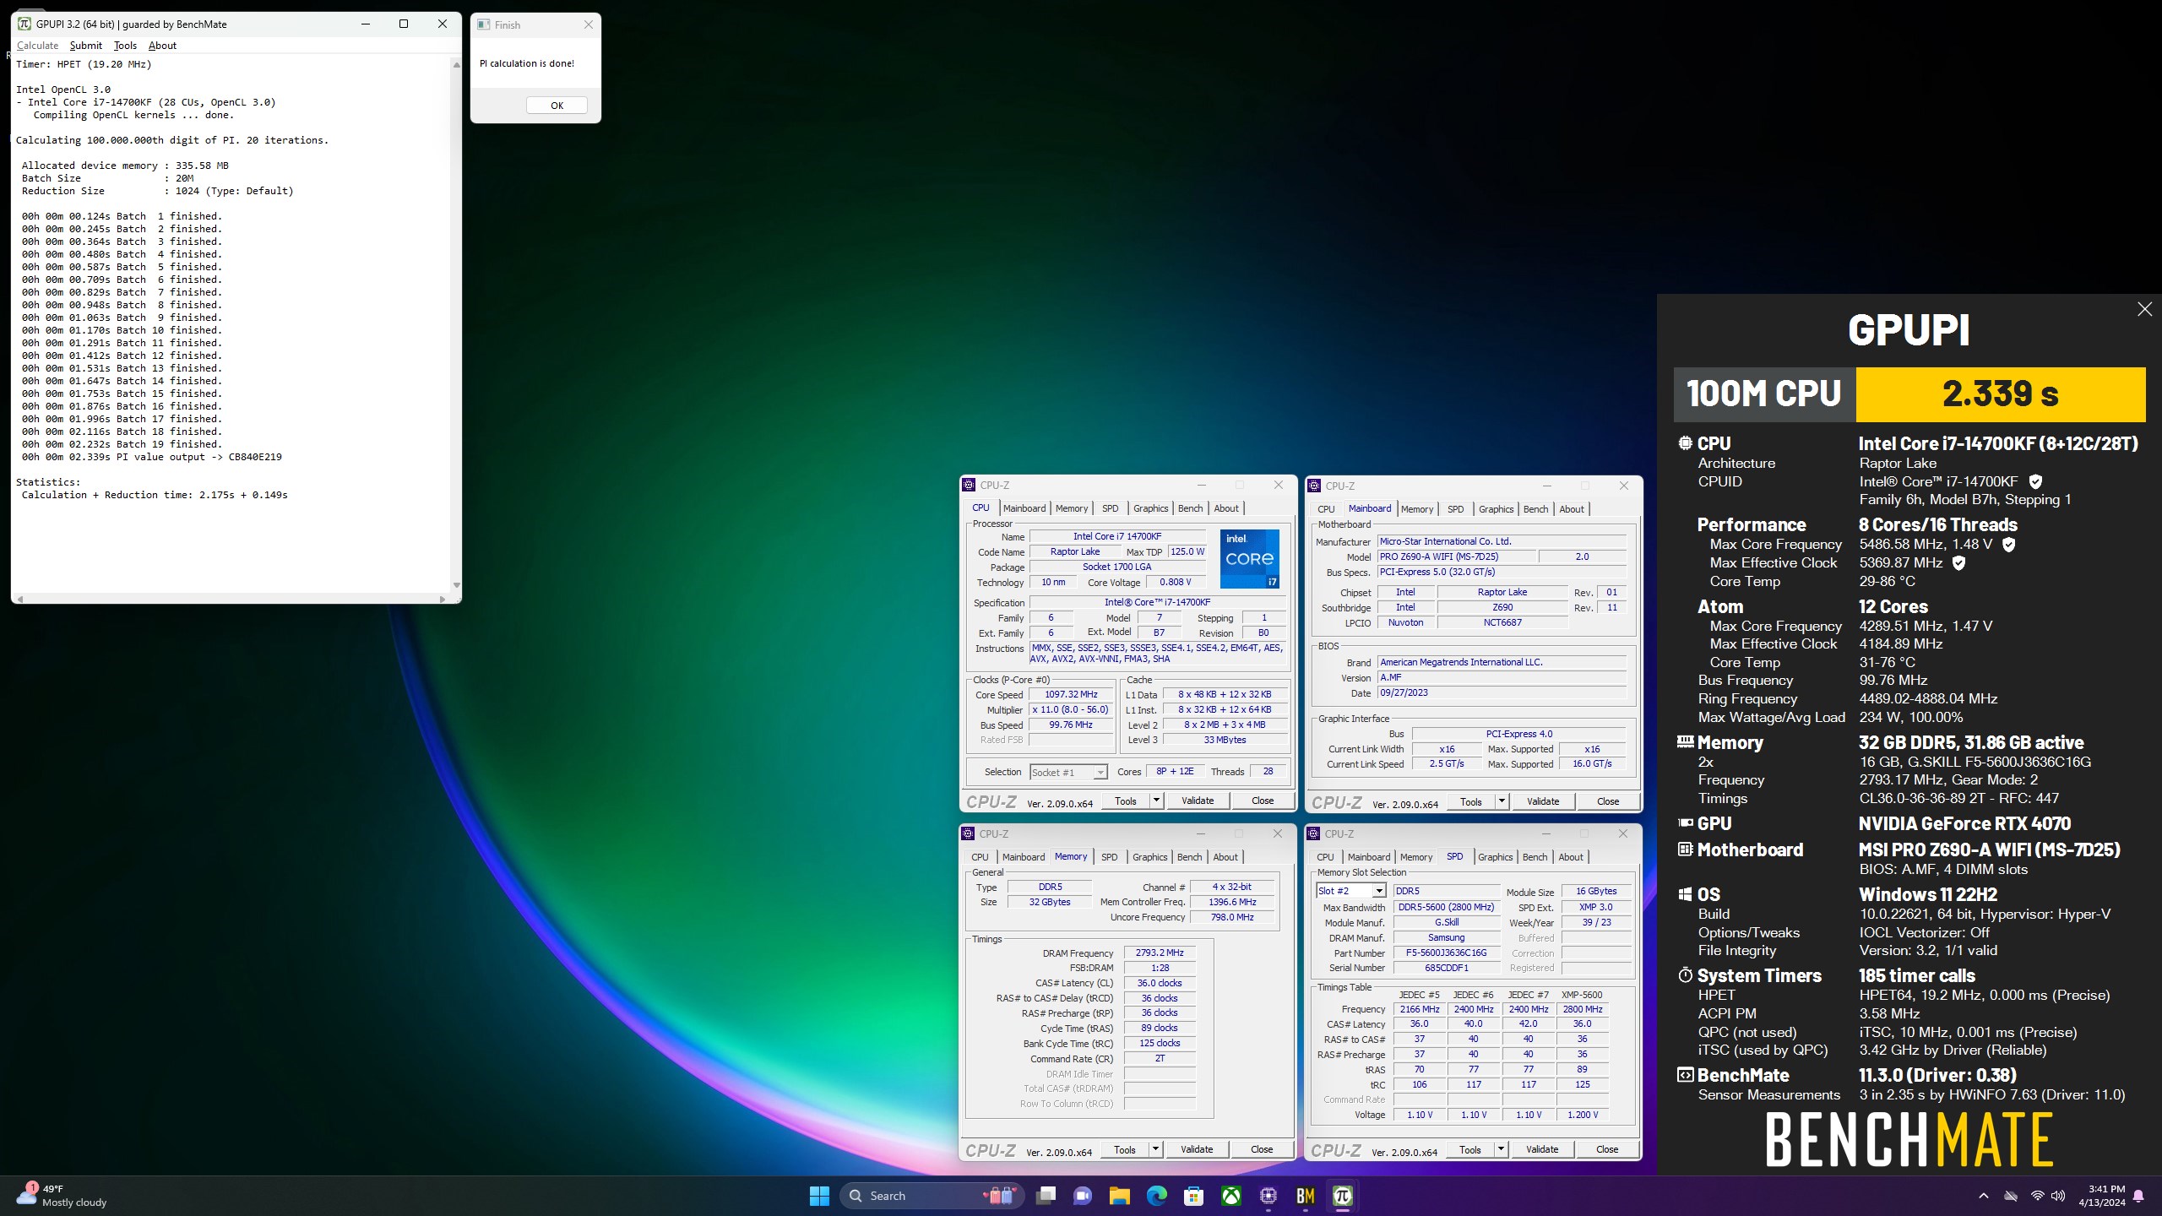The image size is (2162, 1216).
Task: Click the DRAM Frequency value 2793.2 MHz
Action: tap(1160, 953)
